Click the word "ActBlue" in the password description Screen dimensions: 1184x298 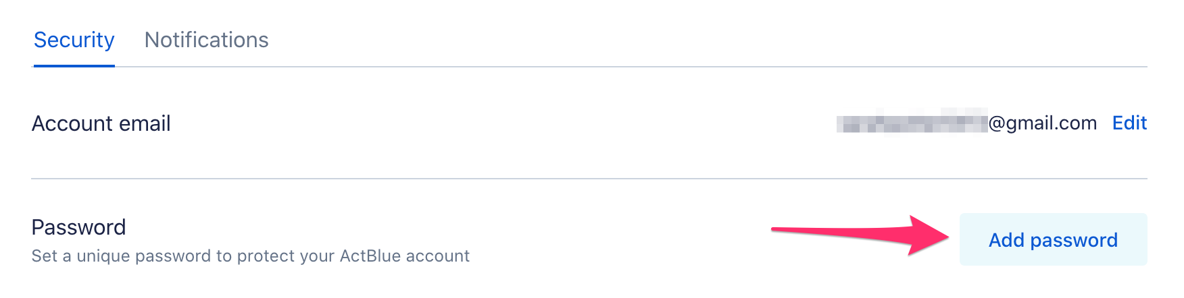click(370, 256)
